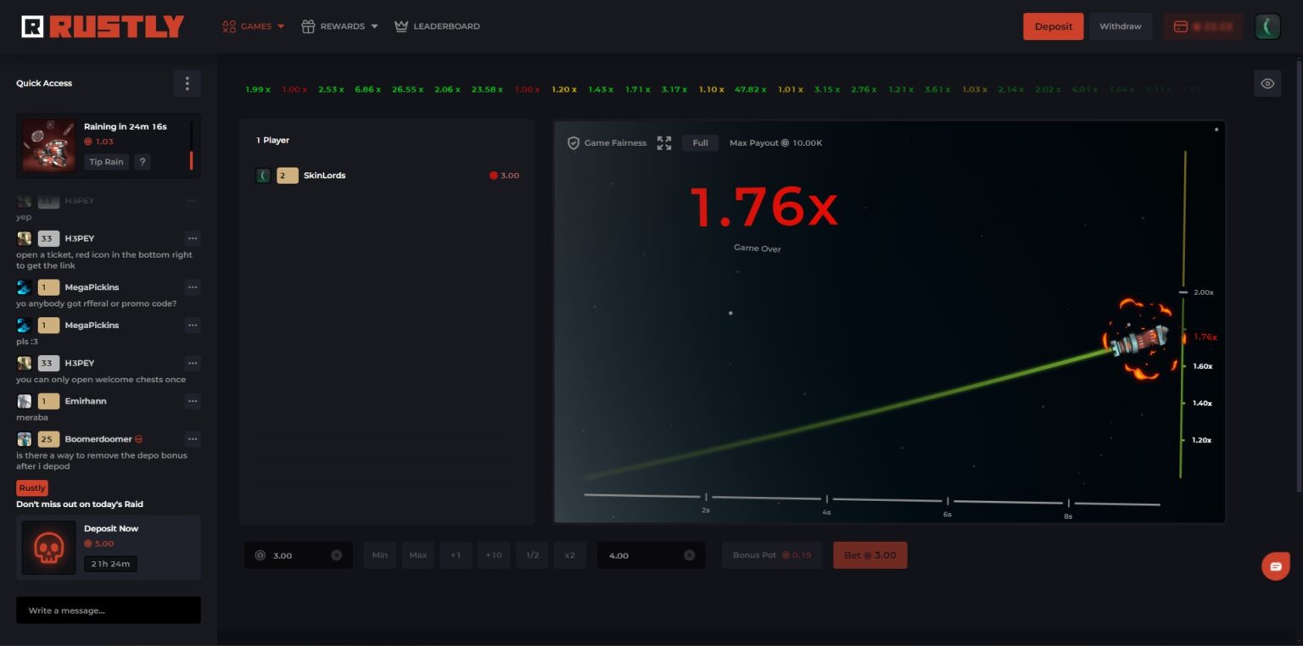The width and height of the screenshot is (1303, 646).
Task: Click the x2 bet multiplier button
Action: (x=570, y=555)
